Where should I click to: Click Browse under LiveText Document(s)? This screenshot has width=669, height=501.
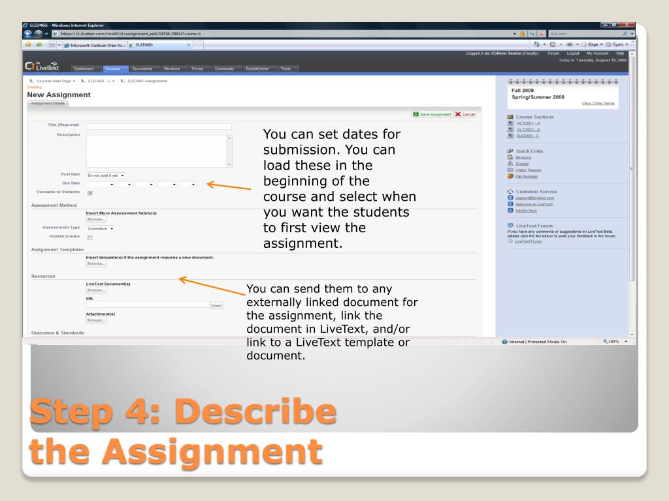tap(96, 290)
